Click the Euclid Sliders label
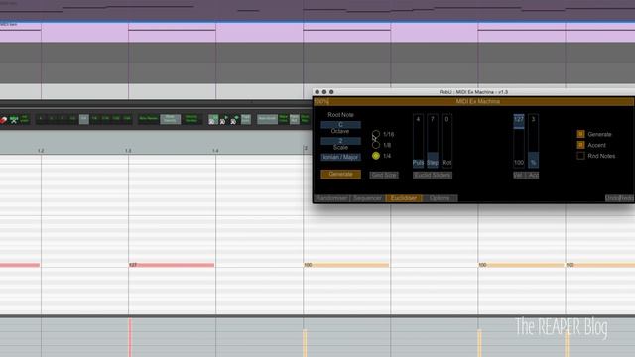 pos(433,175)
